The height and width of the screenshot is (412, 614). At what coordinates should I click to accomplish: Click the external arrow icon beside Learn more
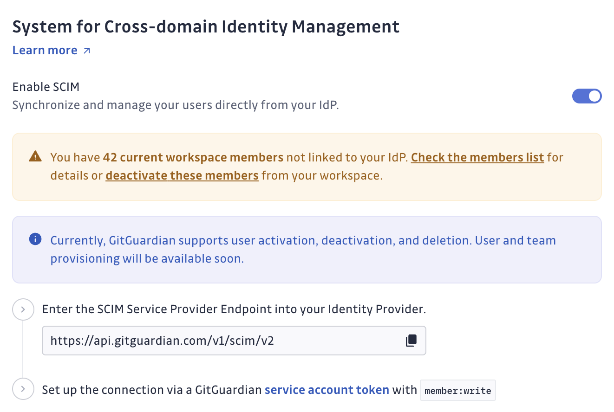[86, 51]
